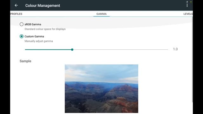The height and width of the screenshot is (114, 203).
Task: Click the Colour Management title
Action: (43, 6)
